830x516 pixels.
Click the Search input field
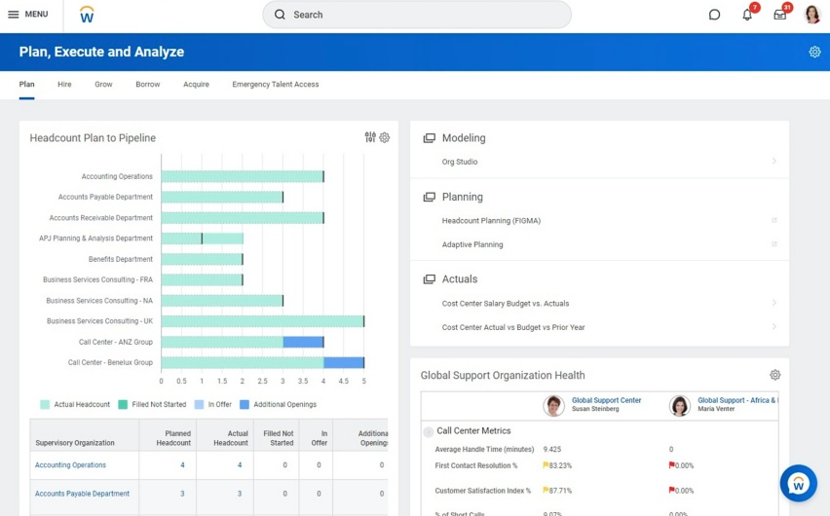pos(417,15)
